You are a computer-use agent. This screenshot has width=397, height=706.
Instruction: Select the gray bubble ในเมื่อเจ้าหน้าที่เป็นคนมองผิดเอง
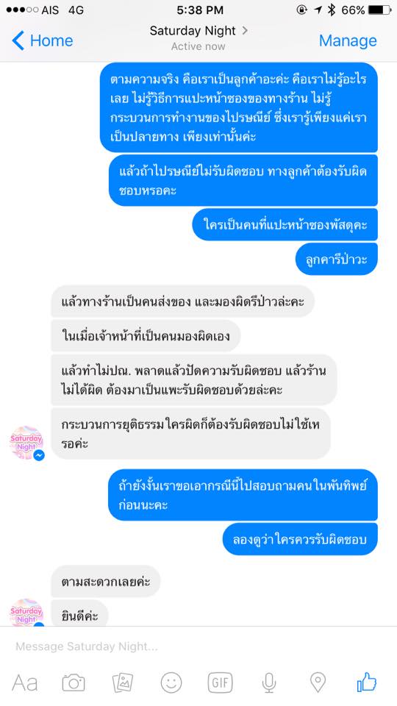pos(146,335)
